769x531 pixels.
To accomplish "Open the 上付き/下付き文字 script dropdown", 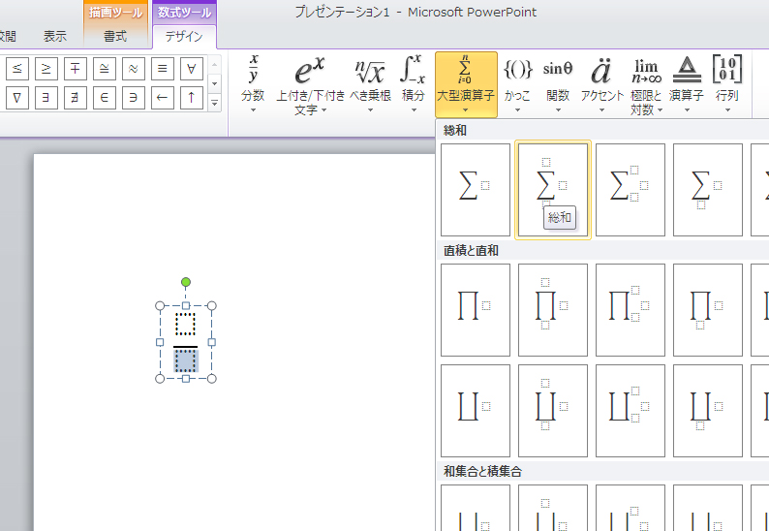I will [x=311, y=84].
